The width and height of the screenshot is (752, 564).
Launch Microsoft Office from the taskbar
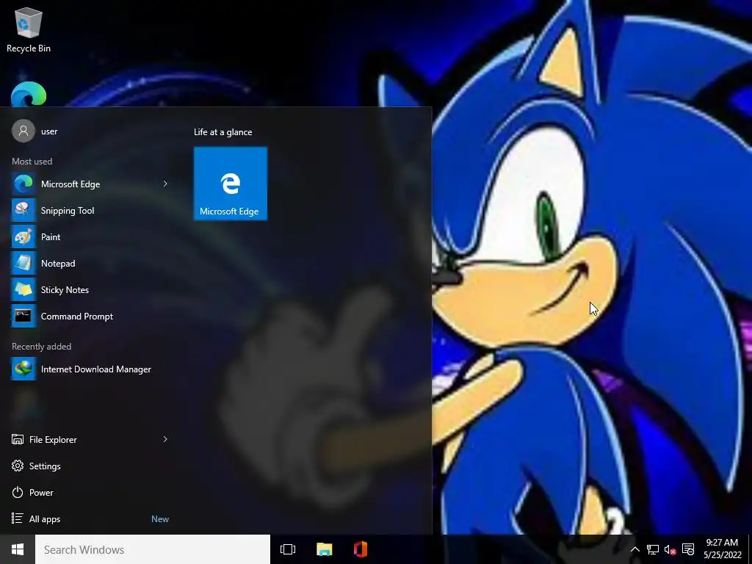361,549
